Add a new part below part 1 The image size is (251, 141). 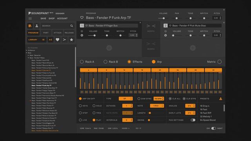109,48
